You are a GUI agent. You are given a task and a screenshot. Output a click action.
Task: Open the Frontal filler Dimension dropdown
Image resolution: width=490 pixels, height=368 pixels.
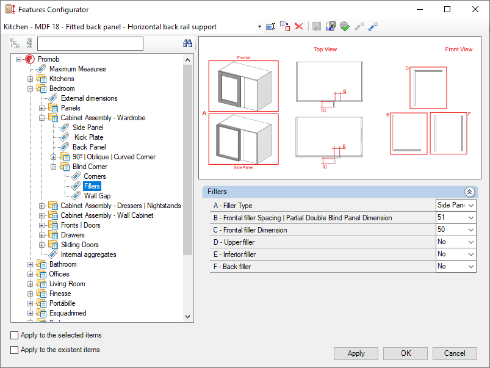point(471,230)
